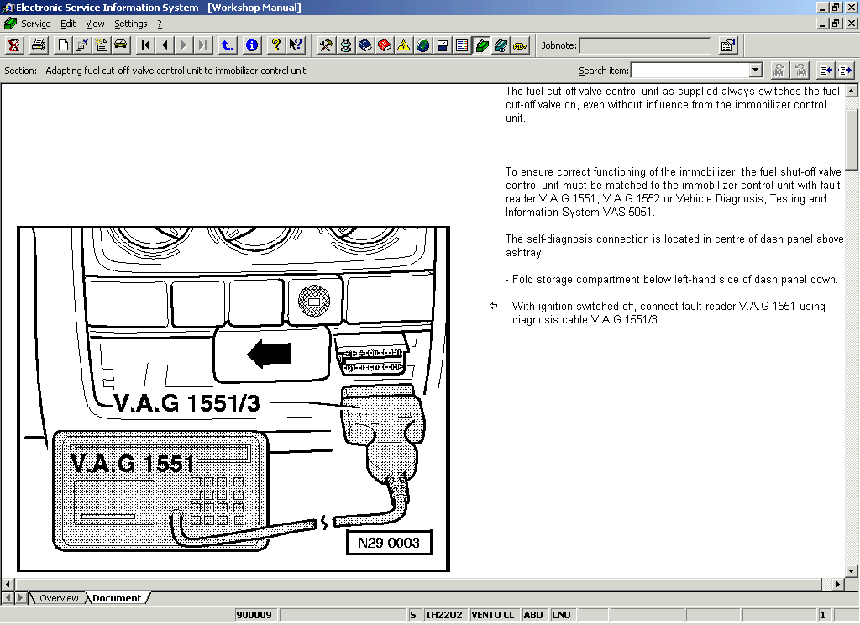Viewport: 860px width, 625px height.
Task: Click the list with right arrow icon
Action: (845, 71)
